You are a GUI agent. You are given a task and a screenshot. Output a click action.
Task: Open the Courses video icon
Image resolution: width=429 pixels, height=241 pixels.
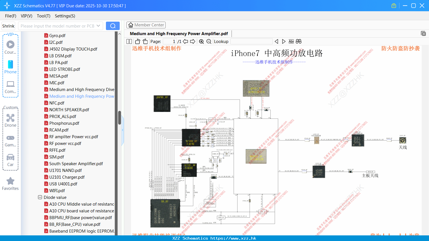10,44
